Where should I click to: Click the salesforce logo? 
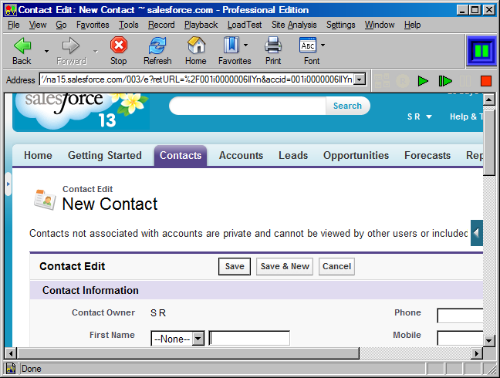click(81, 112)
